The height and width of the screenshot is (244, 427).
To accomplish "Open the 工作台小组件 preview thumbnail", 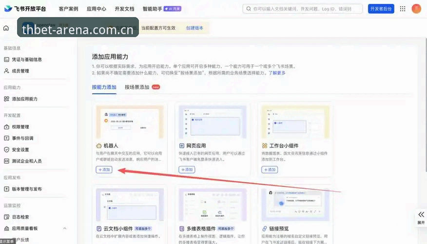I will coord(295,122).
